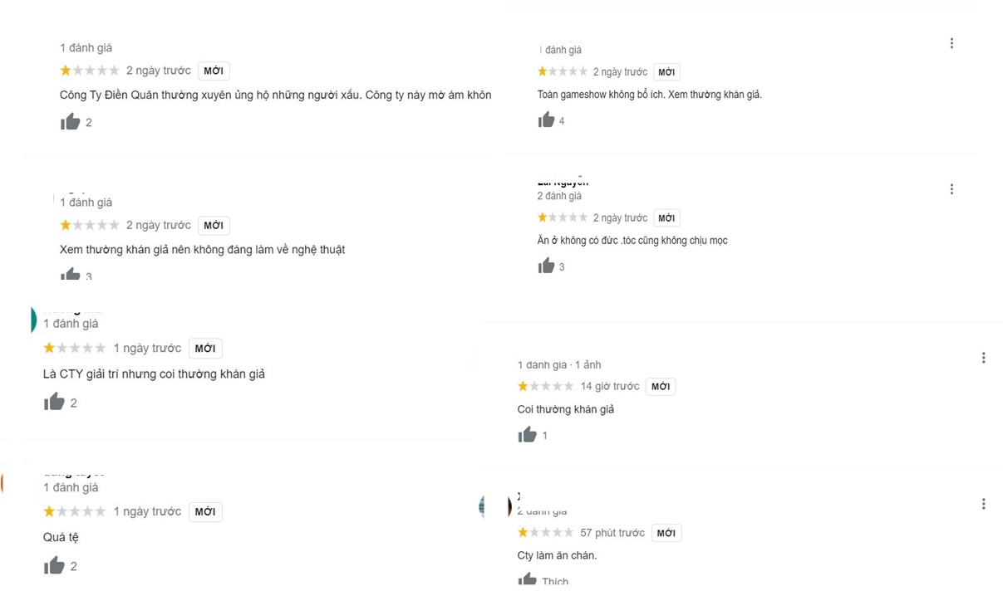Like the "Là CTY giải trí" review
Image resolution: width=1003 pixels, height=591 pixels.
(54, 403)
